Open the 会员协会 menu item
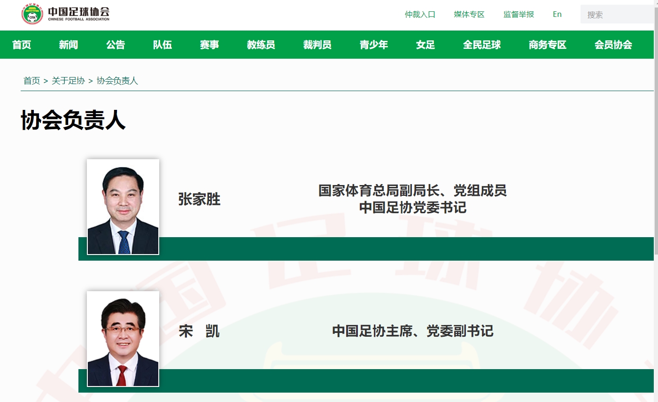The height and width of the screenshot is (402, 658). pos(613,45)
